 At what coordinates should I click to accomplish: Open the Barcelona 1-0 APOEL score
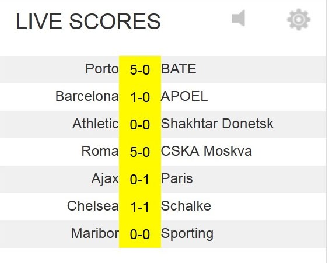[x=140, y=97]
